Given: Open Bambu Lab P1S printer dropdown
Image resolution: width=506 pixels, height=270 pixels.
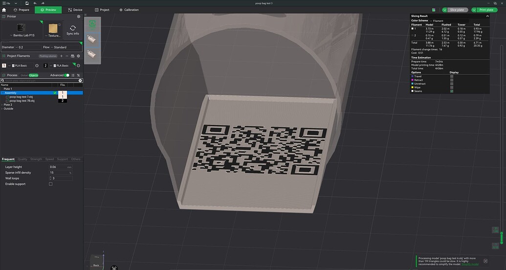Looking at the screenshot, I should click(11, 36).
